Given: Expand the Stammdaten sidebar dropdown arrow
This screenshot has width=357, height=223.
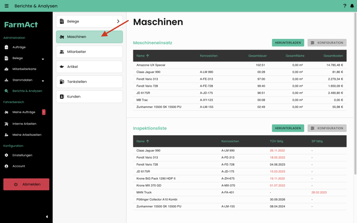Looking at the screenshot, I should coord(43,81).
